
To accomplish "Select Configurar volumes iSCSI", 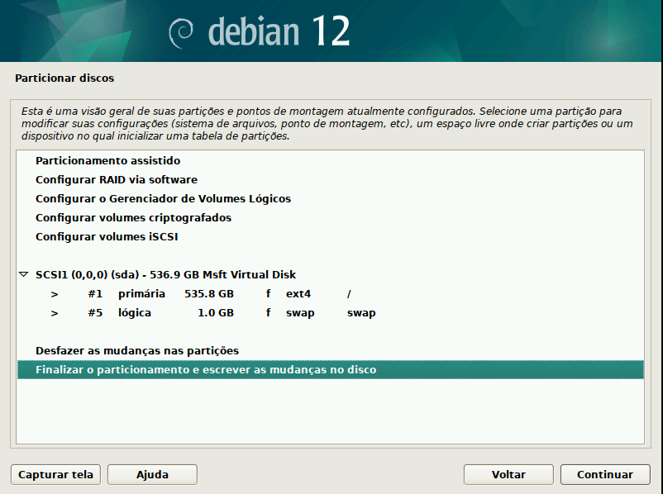I will click(x=330, y=236).
